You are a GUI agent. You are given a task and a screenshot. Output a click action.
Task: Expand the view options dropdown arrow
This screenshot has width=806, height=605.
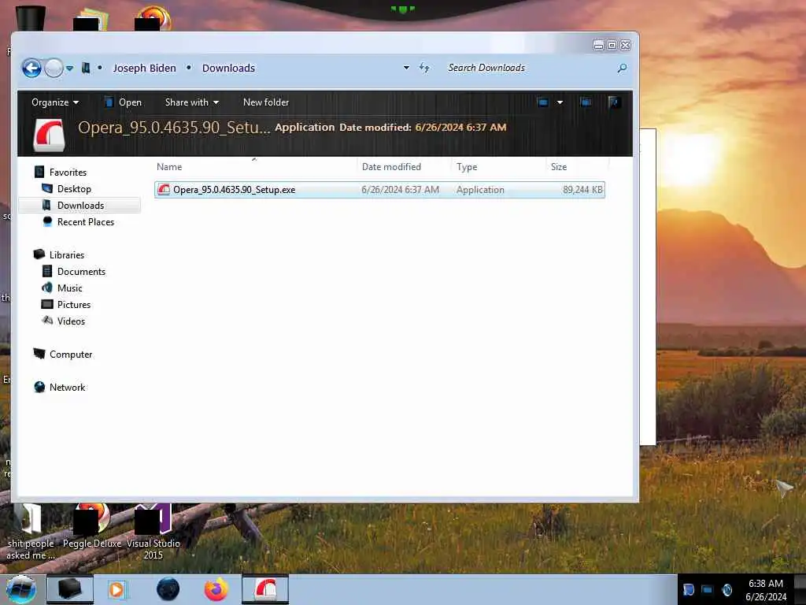560,102
